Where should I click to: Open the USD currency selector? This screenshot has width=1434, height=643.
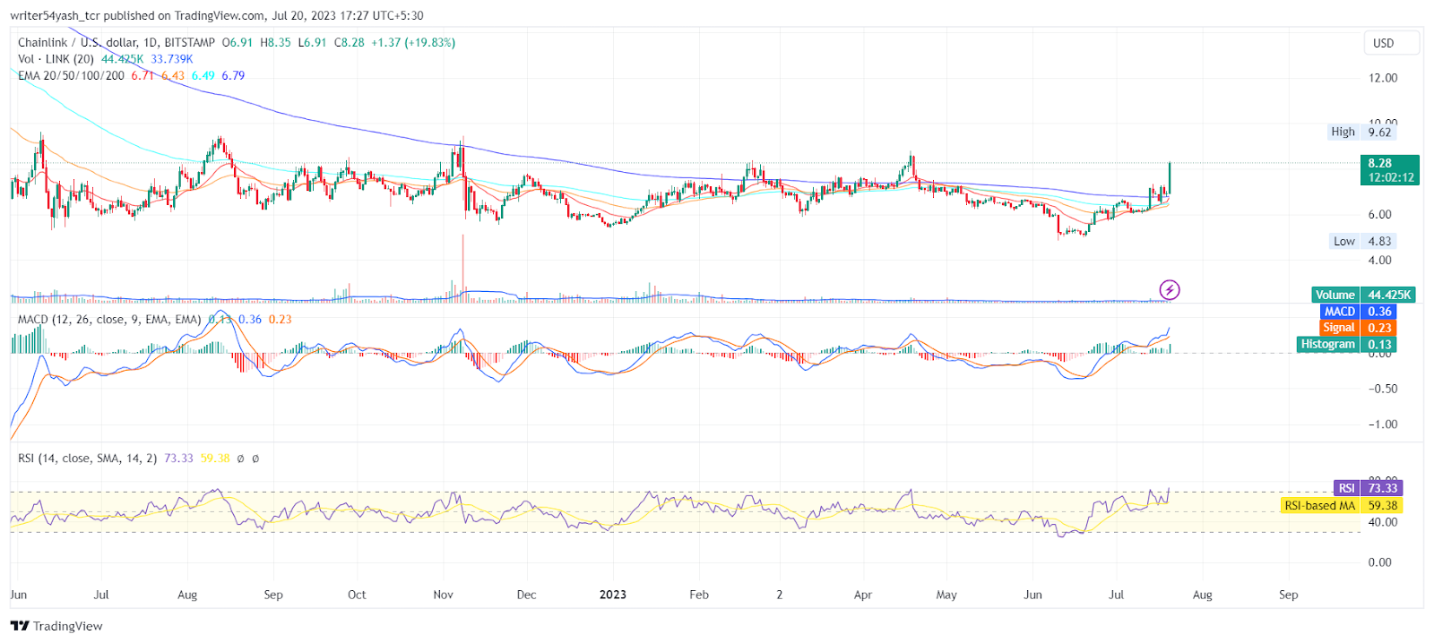(x=1392, y=43)
